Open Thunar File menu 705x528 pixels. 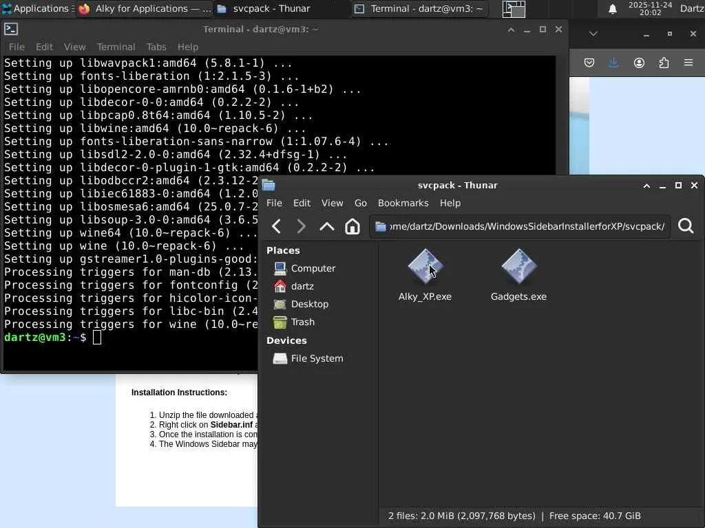274,203
